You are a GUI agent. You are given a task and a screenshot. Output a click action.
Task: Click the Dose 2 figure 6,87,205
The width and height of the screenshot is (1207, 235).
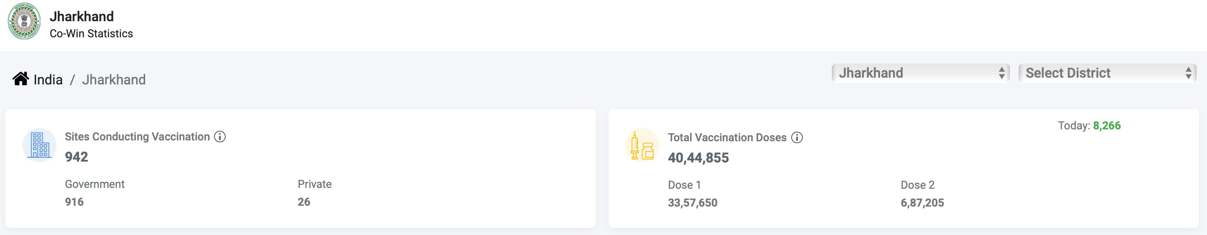(922, 203)
